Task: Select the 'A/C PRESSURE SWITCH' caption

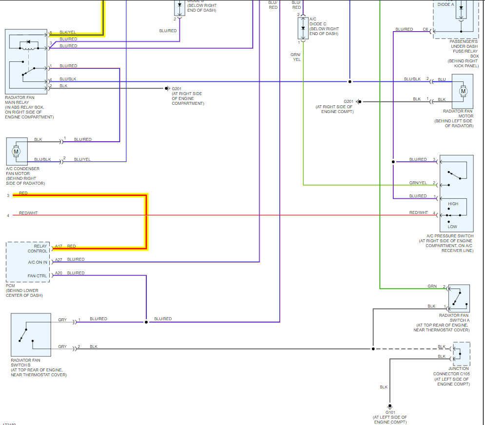Action: coord(450,236)
